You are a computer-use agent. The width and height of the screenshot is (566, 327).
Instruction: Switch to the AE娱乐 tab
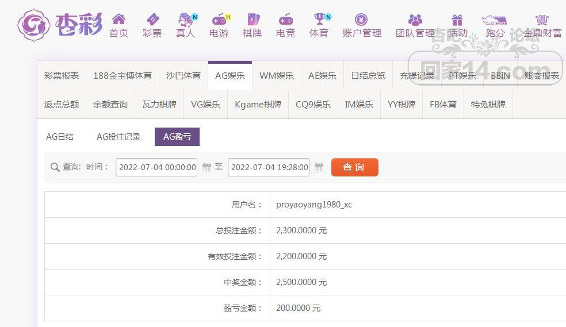coord(322,76)
